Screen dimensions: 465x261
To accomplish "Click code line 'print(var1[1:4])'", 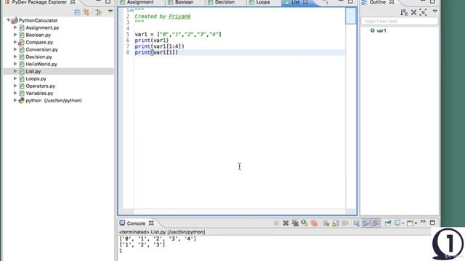I will coord(159,46).
